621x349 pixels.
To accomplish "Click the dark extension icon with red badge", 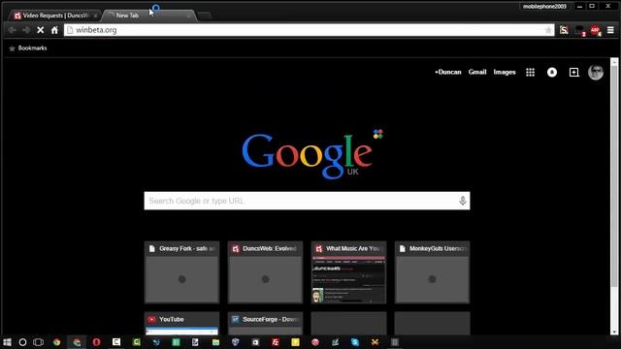I will click(x=580, y=30).
